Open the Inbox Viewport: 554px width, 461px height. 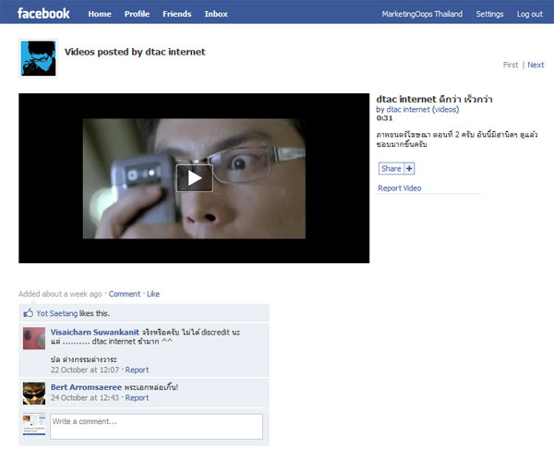pos(216,14)
